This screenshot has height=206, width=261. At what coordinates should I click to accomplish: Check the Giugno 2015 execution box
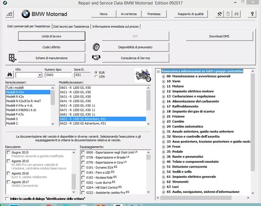(8, 152)
